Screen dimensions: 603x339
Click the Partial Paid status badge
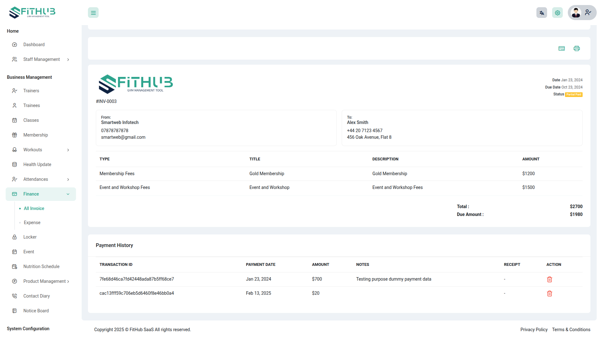click(573, 94)
